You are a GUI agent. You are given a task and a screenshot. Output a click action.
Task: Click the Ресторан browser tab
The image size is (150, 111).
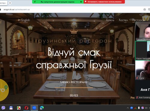pyautogui.click(x=4, y=3)
